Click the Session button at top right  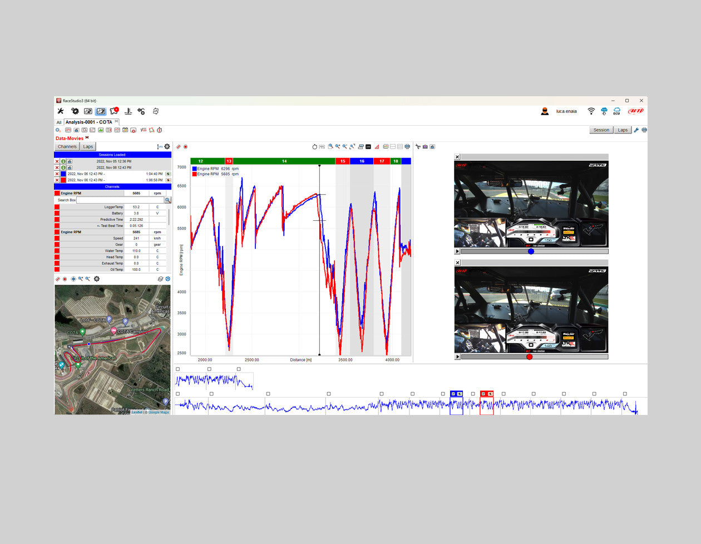coord(601,130)
